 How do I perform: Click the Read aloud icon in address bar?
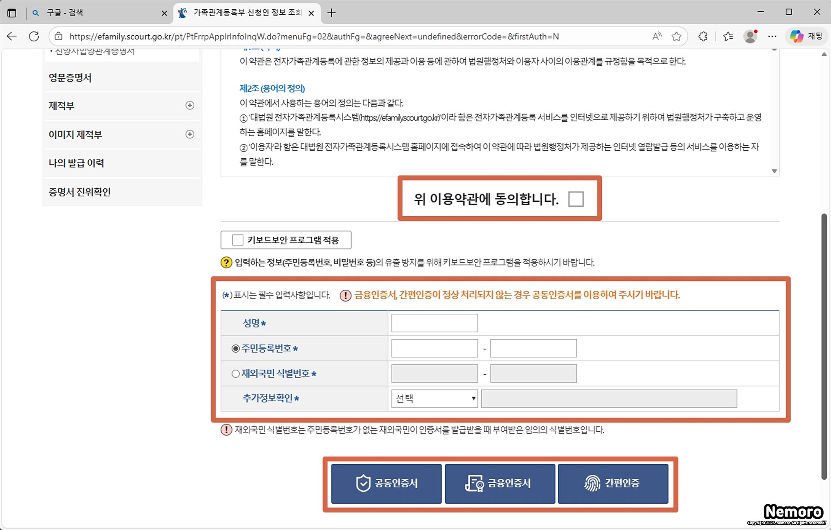click(x=657, y=37)
